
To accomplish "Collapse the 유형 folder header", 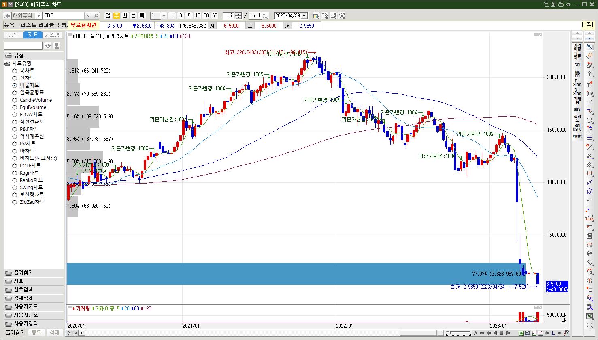I will (33, 56).
